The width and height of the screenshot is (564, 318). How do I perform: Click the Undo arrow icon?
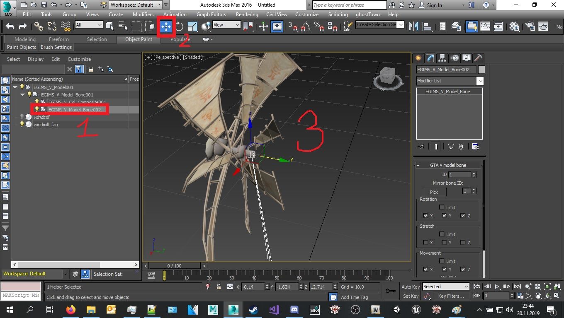click(x=10, y=26)
